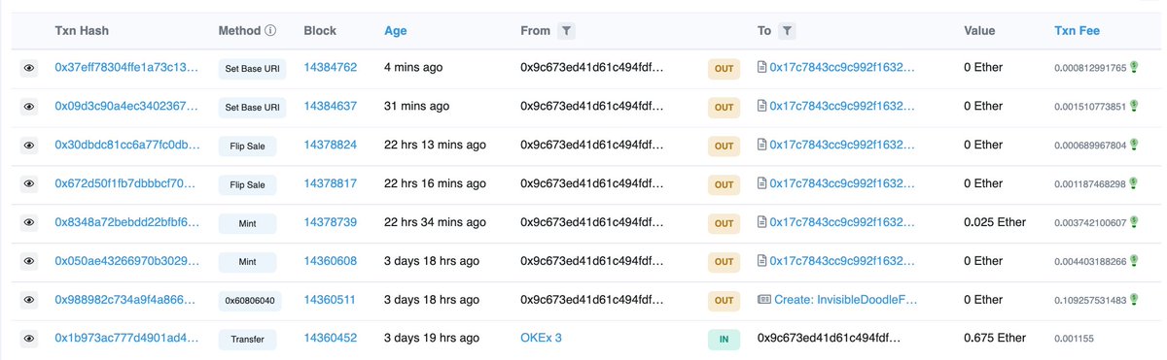
Task: Click gas lightbulb icon next to 0.000689967804 fee
Action: [1134, 146]
